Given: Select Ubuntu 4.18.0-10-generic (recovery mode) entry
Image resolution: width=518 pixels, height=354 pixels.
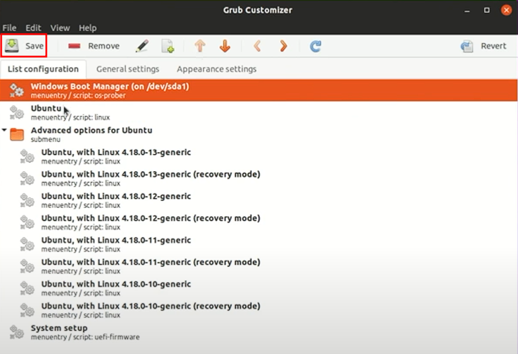Looking at the screenshot, I should point(259,310).
